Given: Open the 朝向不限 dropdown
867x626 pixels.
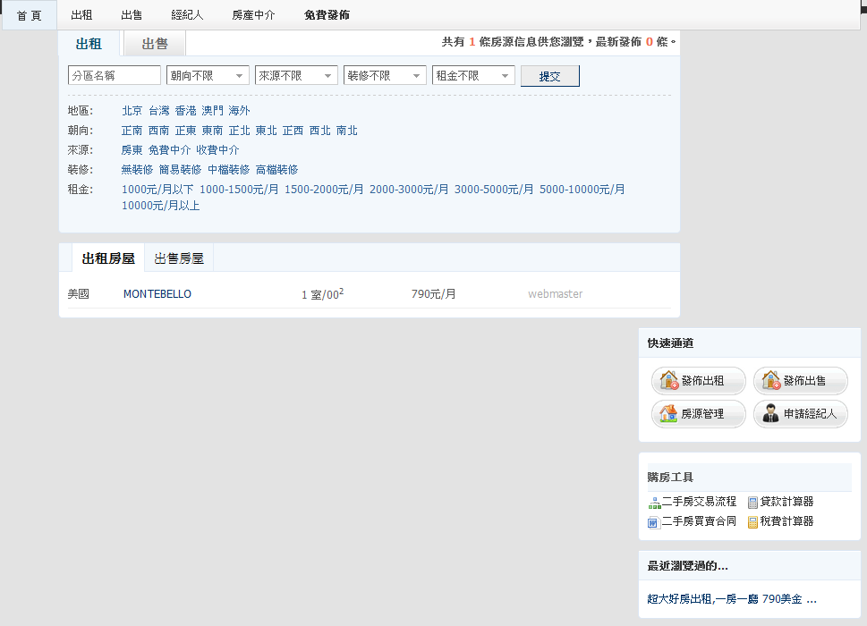Looking at the screenshot, I should 208,76.
